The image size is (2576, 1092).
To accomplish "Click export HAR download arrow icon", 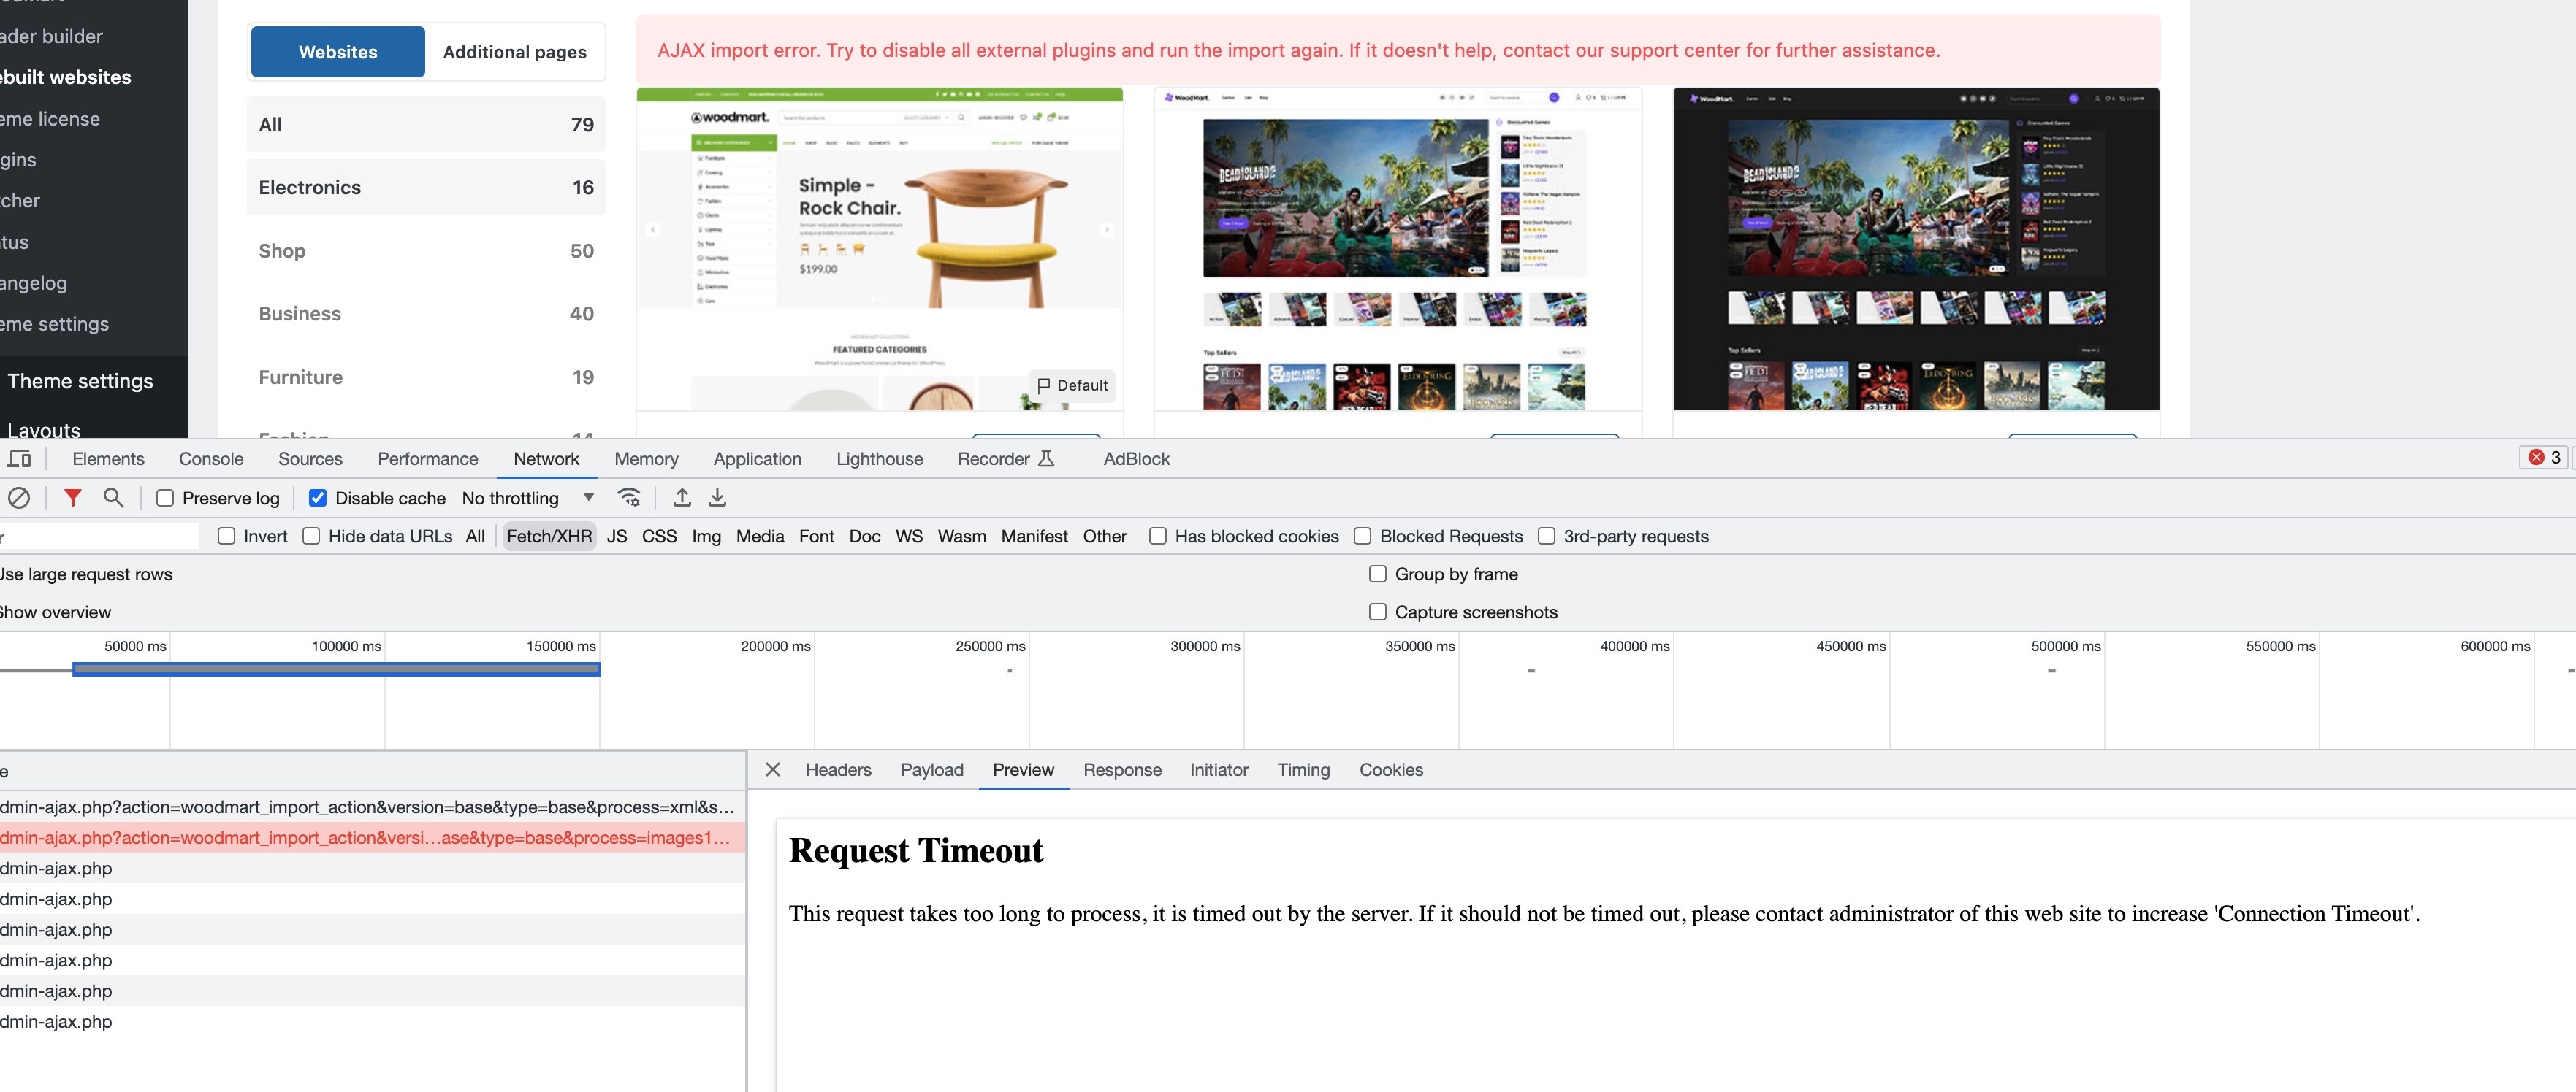I will pos(717,498).
